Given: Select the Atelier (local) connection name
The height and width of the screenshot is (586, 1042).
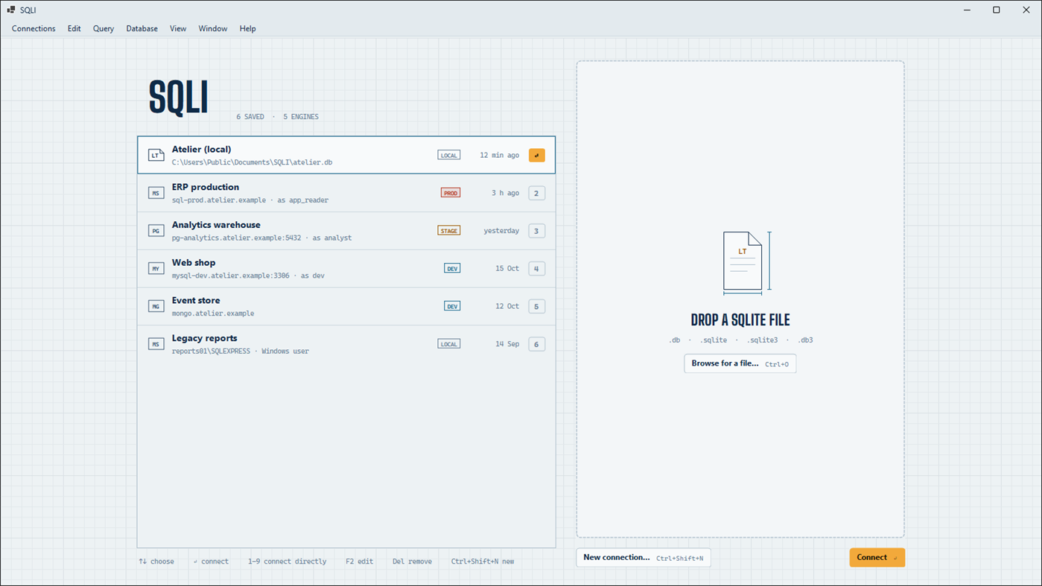Looking at the screenshot, I should (202, 150).
